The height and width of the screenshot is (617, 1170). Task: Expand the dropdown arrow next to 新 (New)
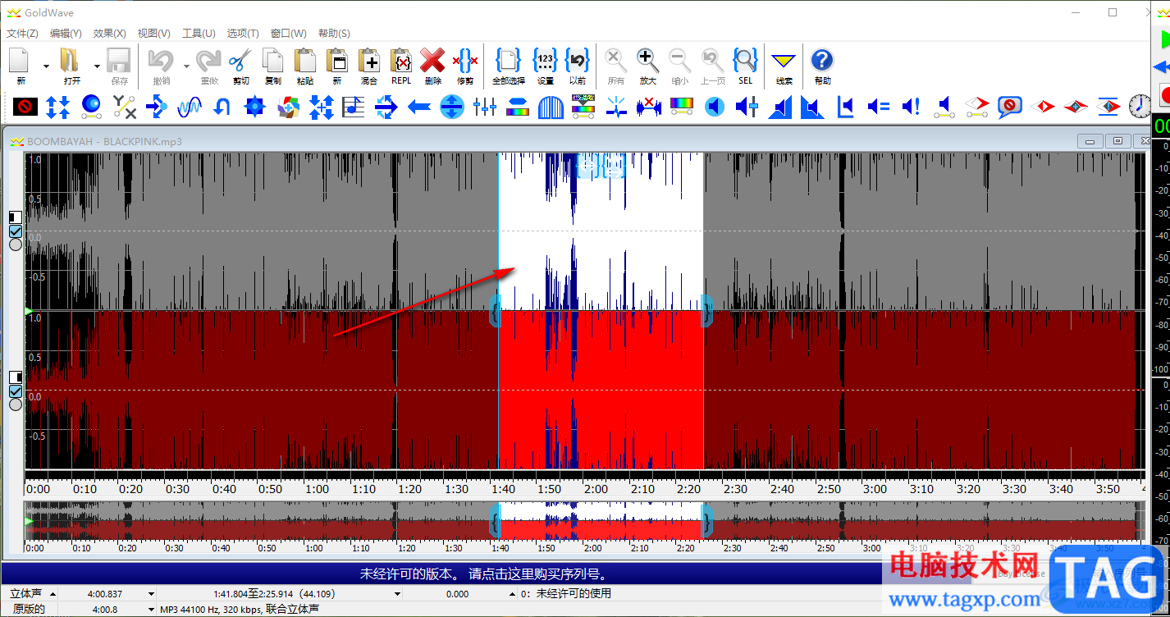click(x=46, y=66)
